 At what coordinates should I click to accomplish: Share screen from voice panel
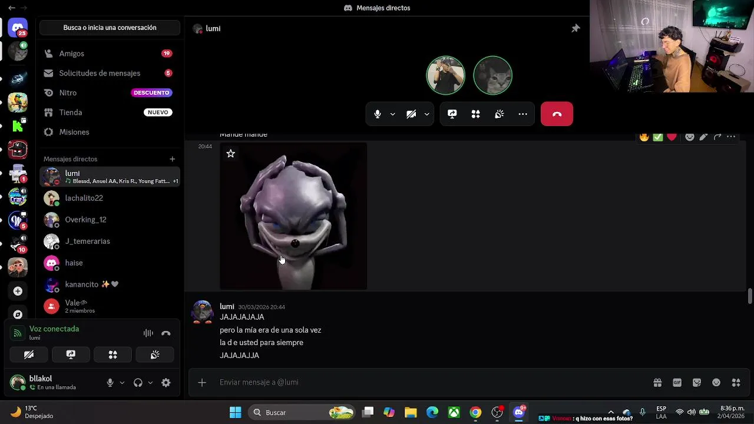click(71, 355)
